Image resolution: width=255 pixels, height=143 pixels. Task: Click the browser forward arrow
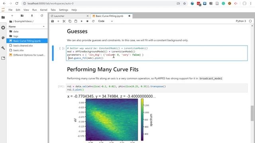click(x=11, y=4)
